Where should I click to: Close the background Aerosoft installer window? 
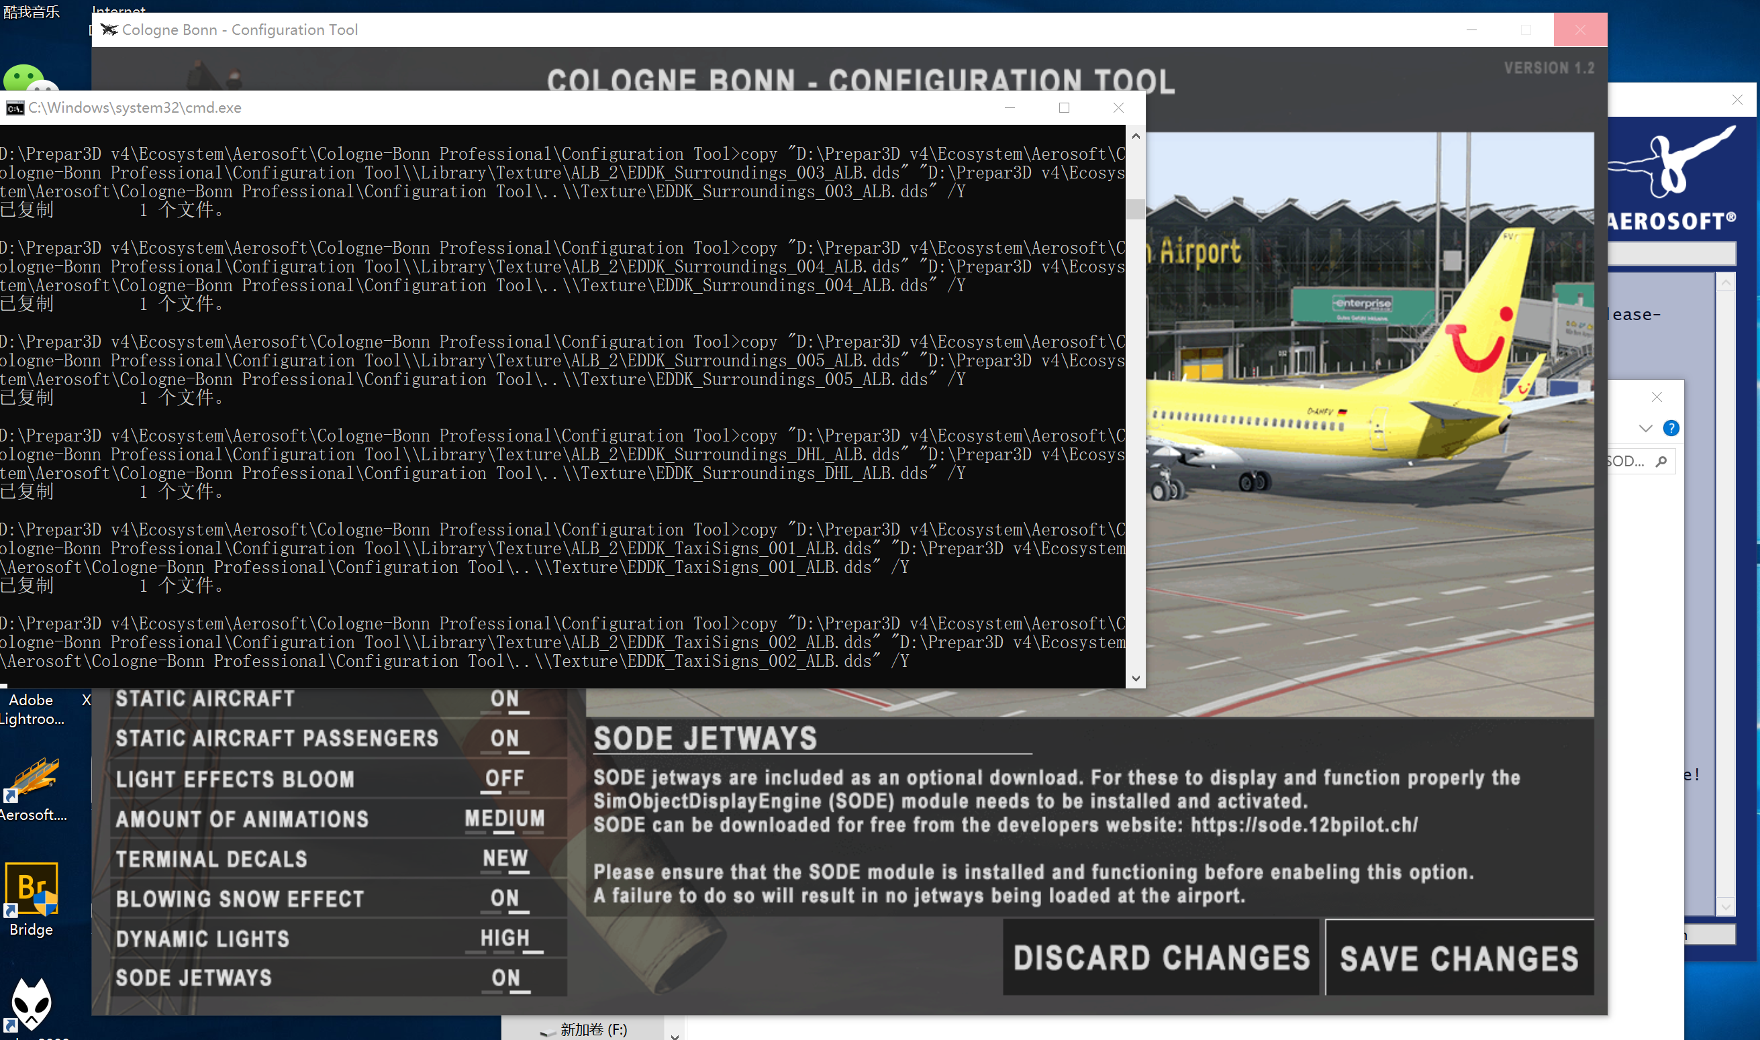coord(1737,99)
